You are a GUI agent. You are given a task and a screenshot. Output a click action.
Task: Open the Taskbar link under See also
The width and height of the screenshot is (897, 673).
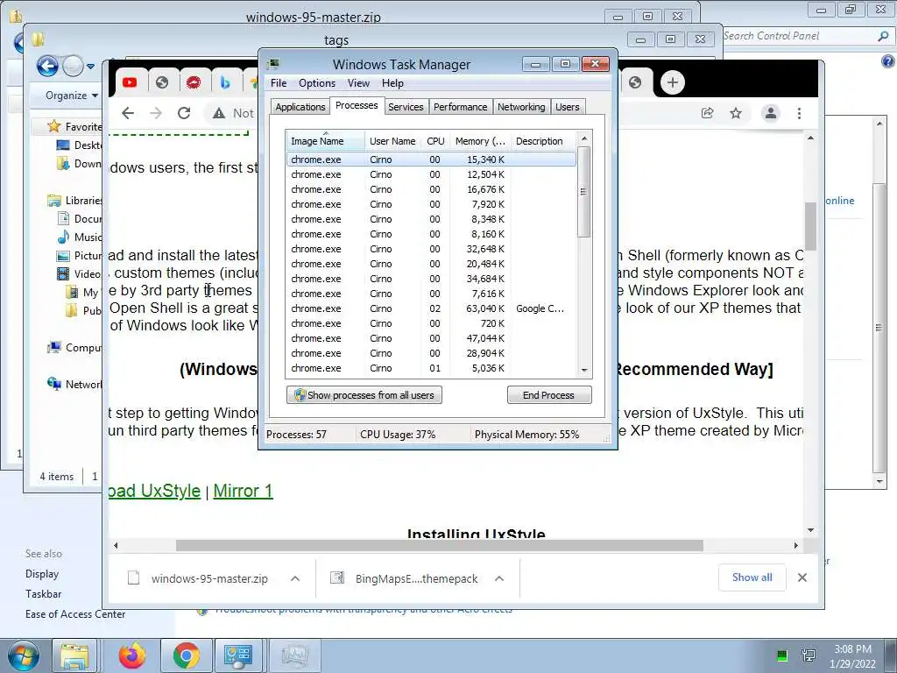pyautogui.click(x=44, y=594)
